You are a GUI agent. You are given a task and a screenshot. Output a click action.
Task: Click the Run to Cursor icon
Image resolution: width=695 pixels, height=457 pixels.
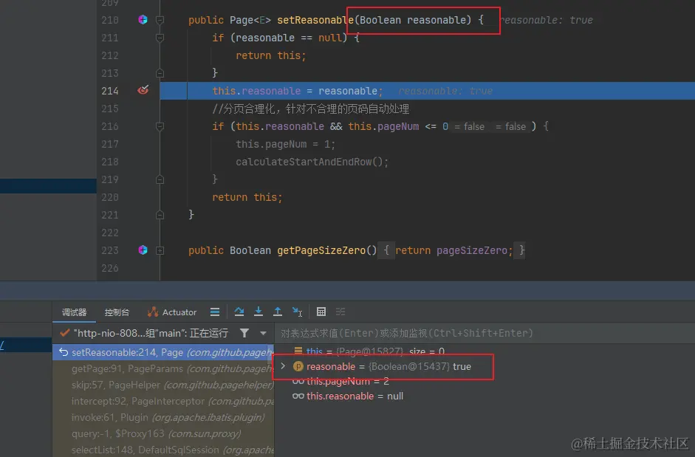point(297,312)
